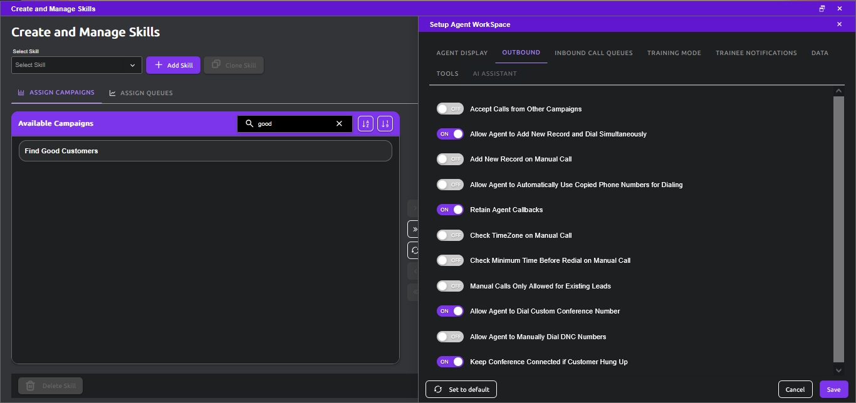Click scrollbar down arrow in workspace panel
This screenshot has width=856, height=403.
[839, 370]
